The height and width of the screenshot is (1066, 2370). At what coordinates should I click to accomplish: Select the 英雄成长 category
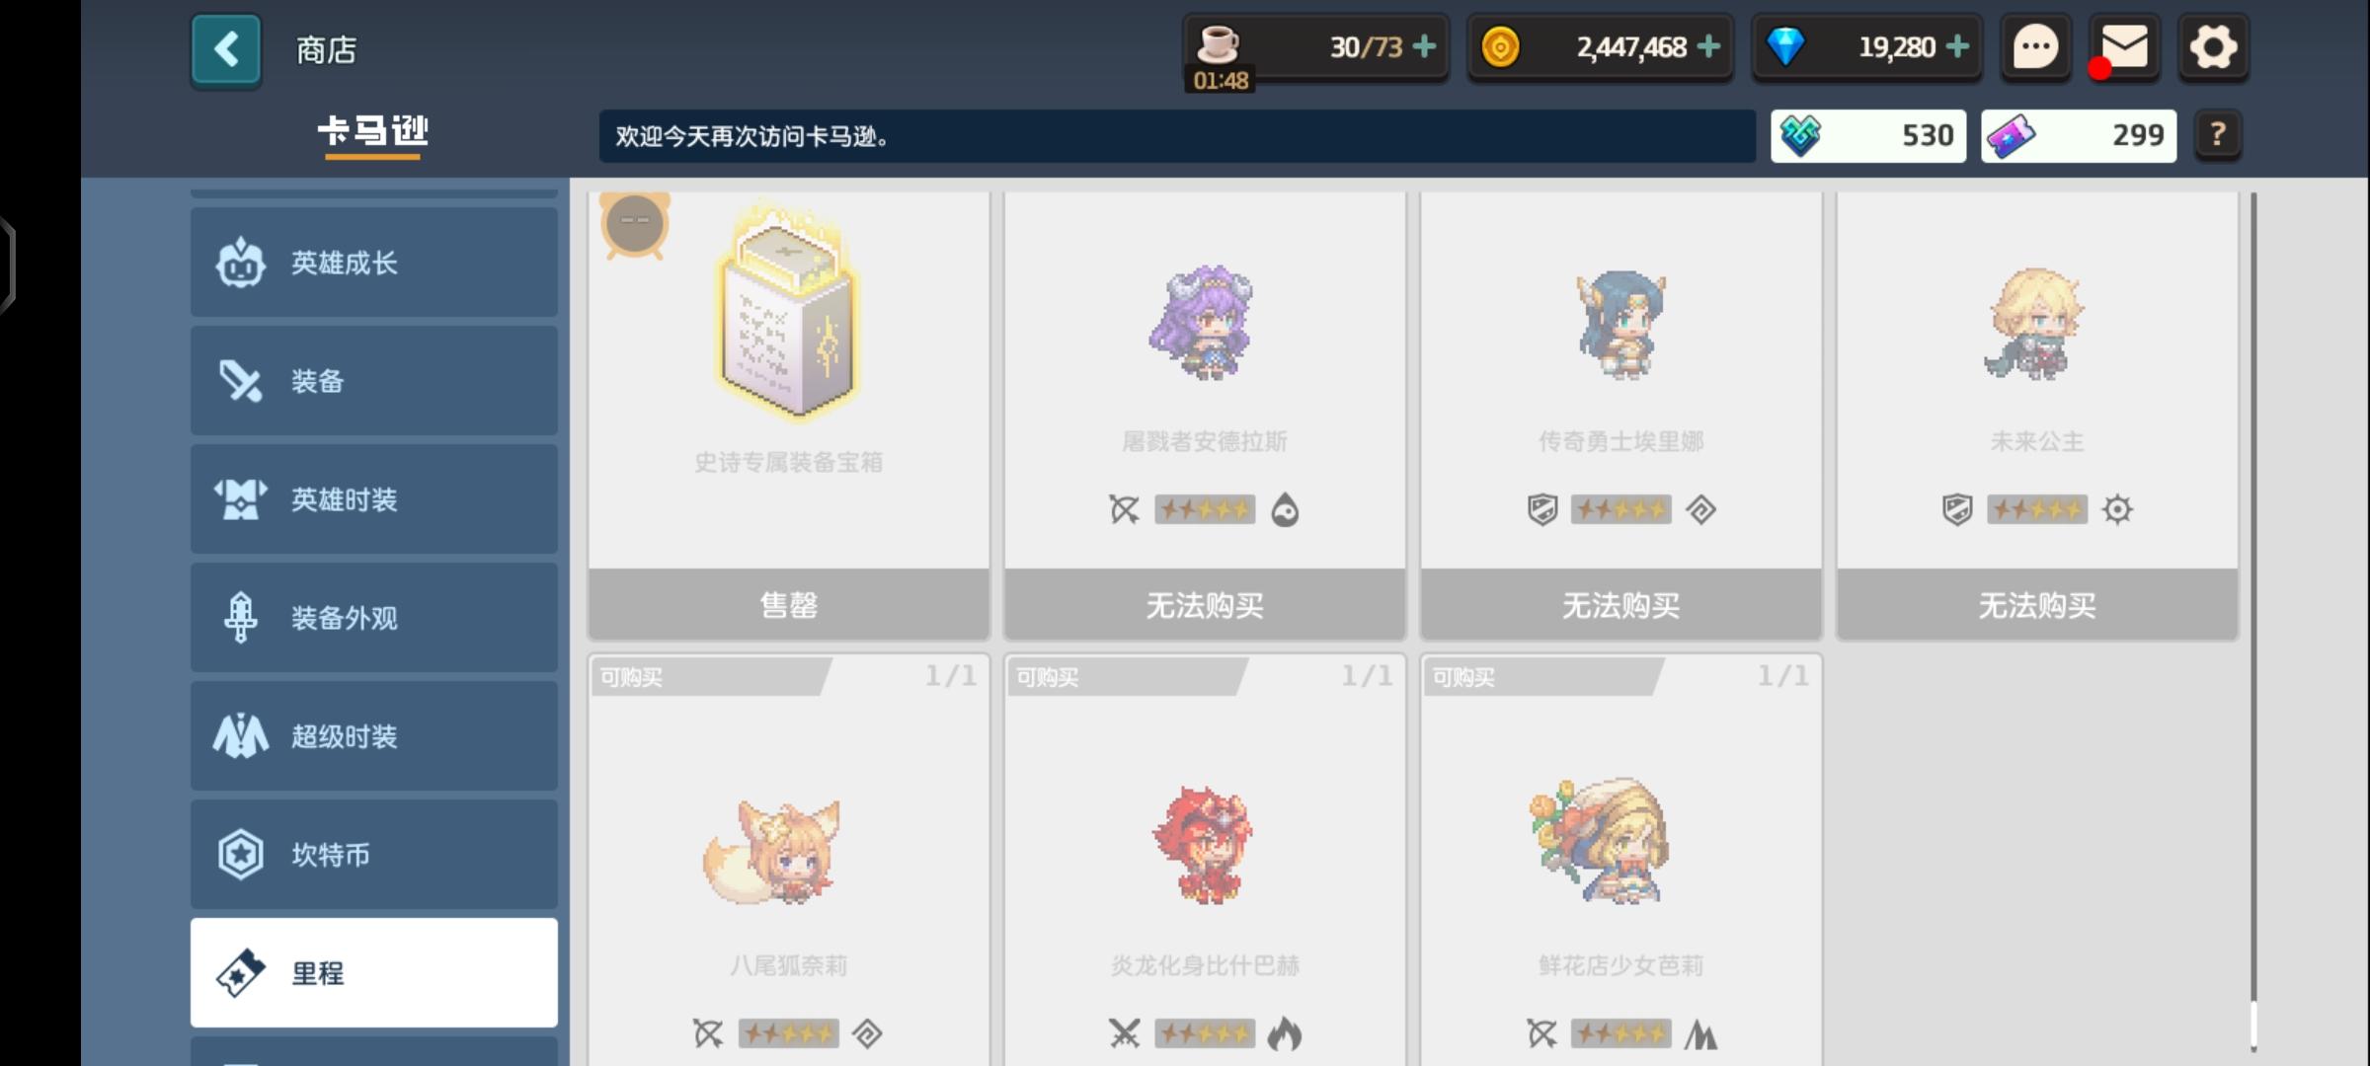[x=374, y=263]
